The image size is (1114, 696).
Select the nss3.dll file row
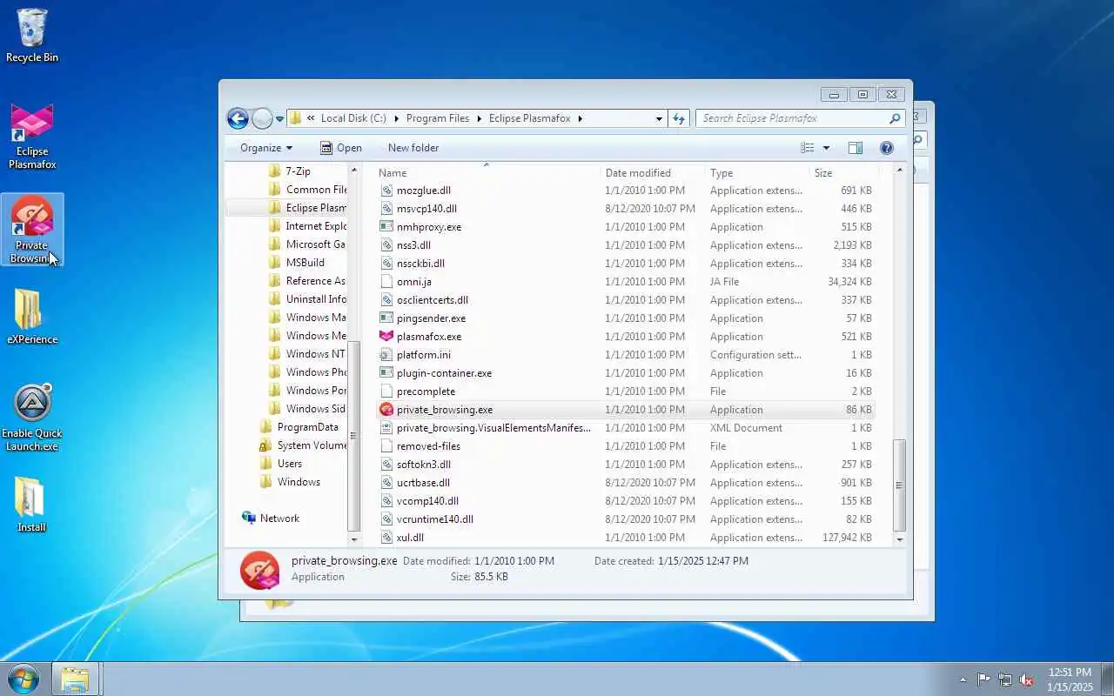point(625,245)
